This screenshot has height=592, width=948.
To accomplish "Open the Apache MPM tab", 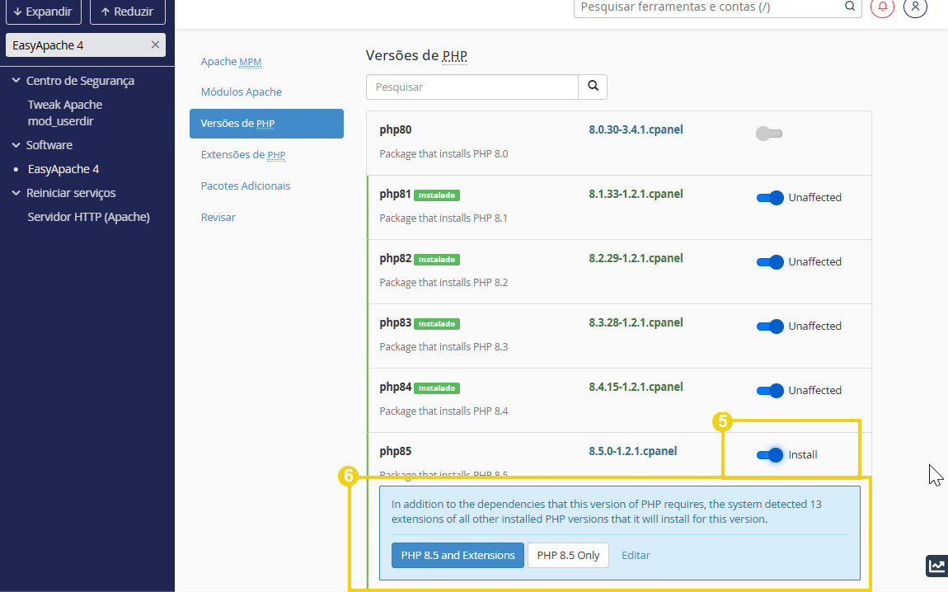I will [231, 61].
